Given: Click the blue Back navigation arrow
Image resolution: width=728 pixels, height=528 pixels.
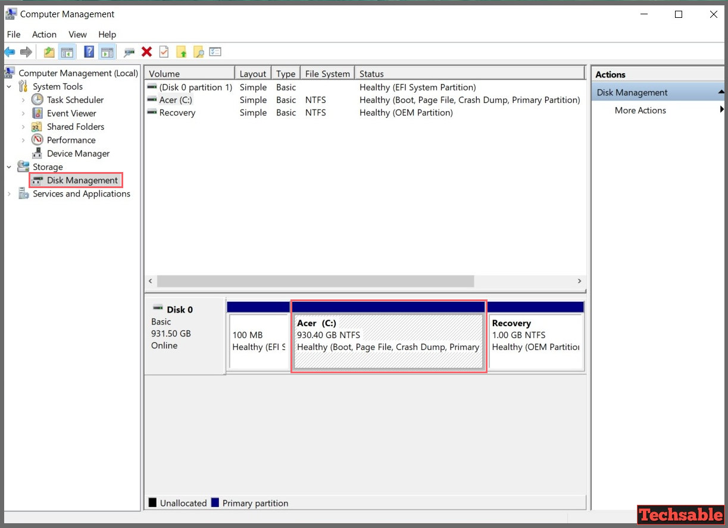Looking at the screenshot, I should [10, 52].
